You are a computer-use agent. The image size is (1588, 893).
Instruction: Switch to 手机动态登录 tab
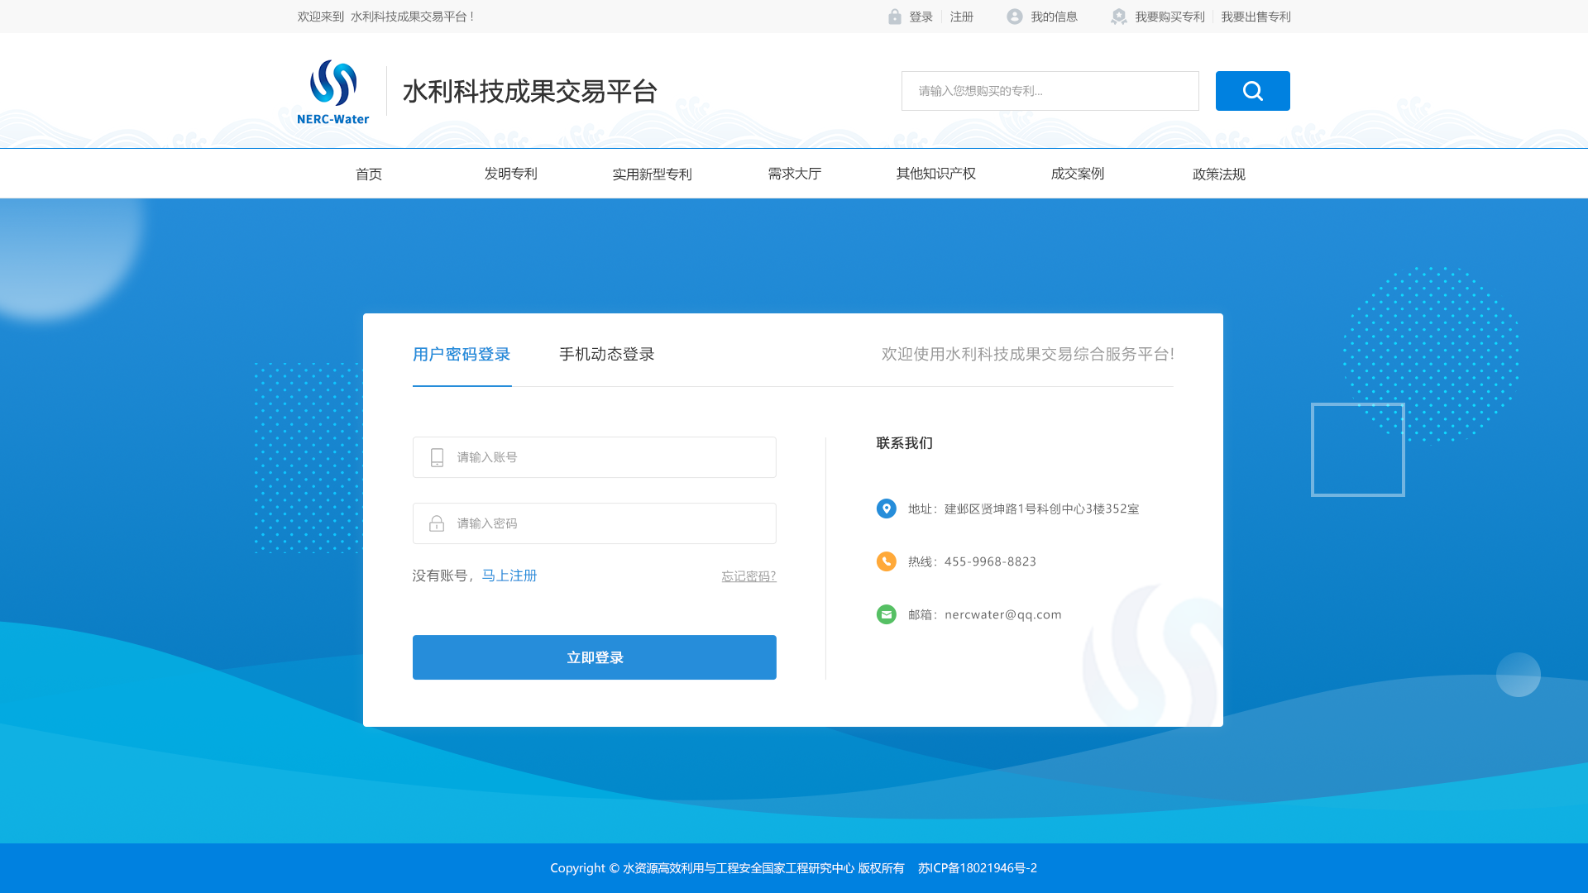pos(606,354)
